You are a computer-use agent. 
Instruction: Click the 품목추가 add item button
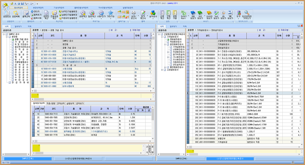tap(36, 15)
